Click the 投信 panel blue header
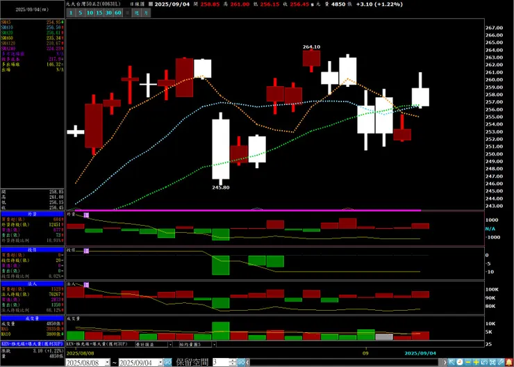Image resolution: width=514 pixels, height=367 pixels. click(x=33, y=250)
